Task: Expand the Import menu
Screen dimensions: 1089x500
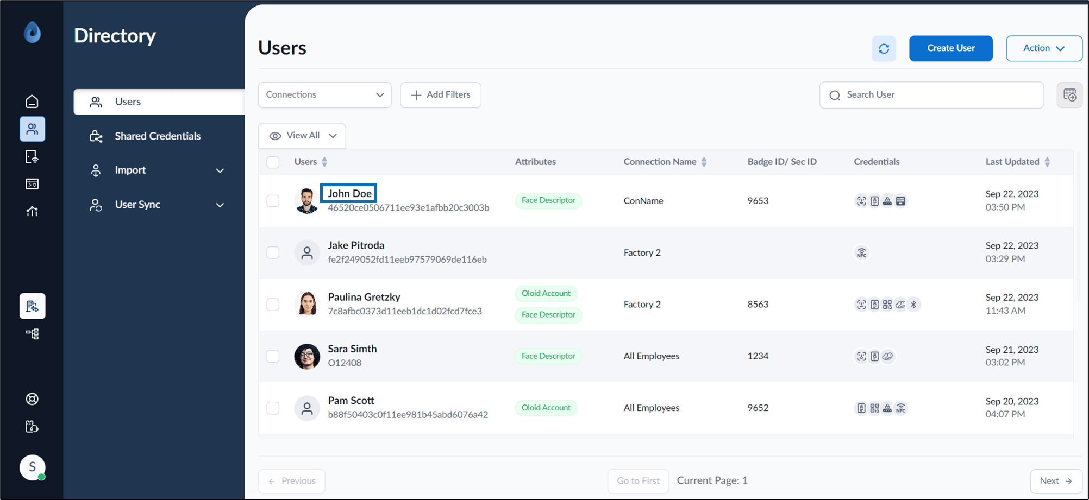Action: [157, 170]
